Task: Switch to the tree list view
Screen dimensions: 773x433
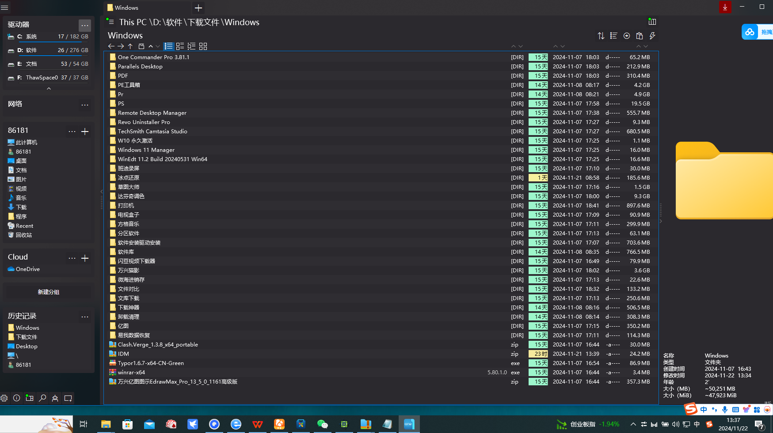Action: coord(191,46)
